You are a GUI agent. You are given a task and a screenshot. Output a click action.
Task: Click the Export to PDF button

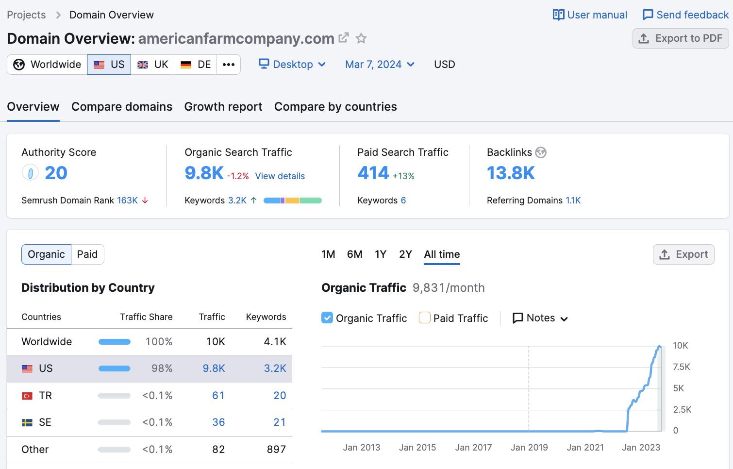681,38
